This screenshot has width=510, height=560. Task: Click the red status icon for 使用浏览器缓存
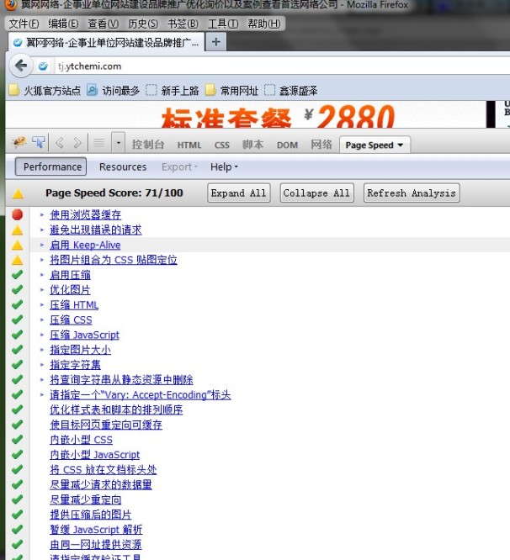click(x=17, y=215)
